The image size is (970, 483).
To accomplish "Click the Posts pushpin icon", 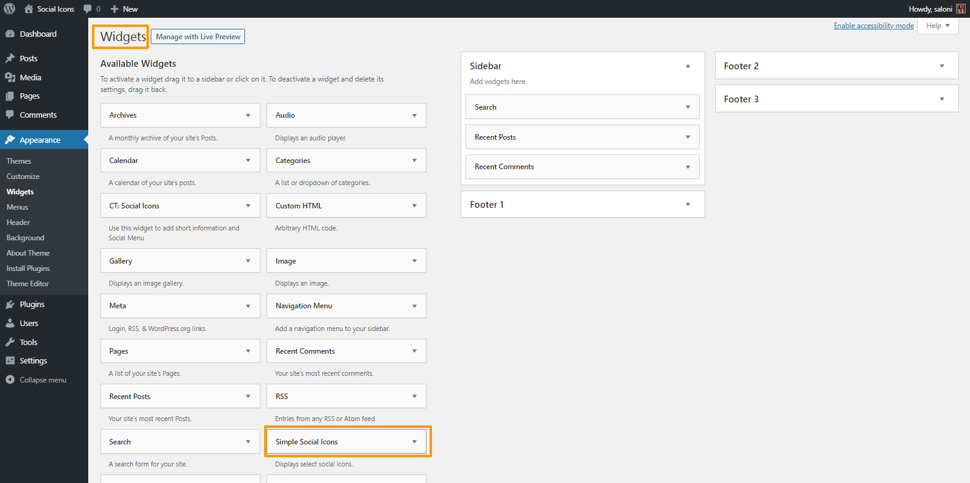I will click(x=10, y=58).
